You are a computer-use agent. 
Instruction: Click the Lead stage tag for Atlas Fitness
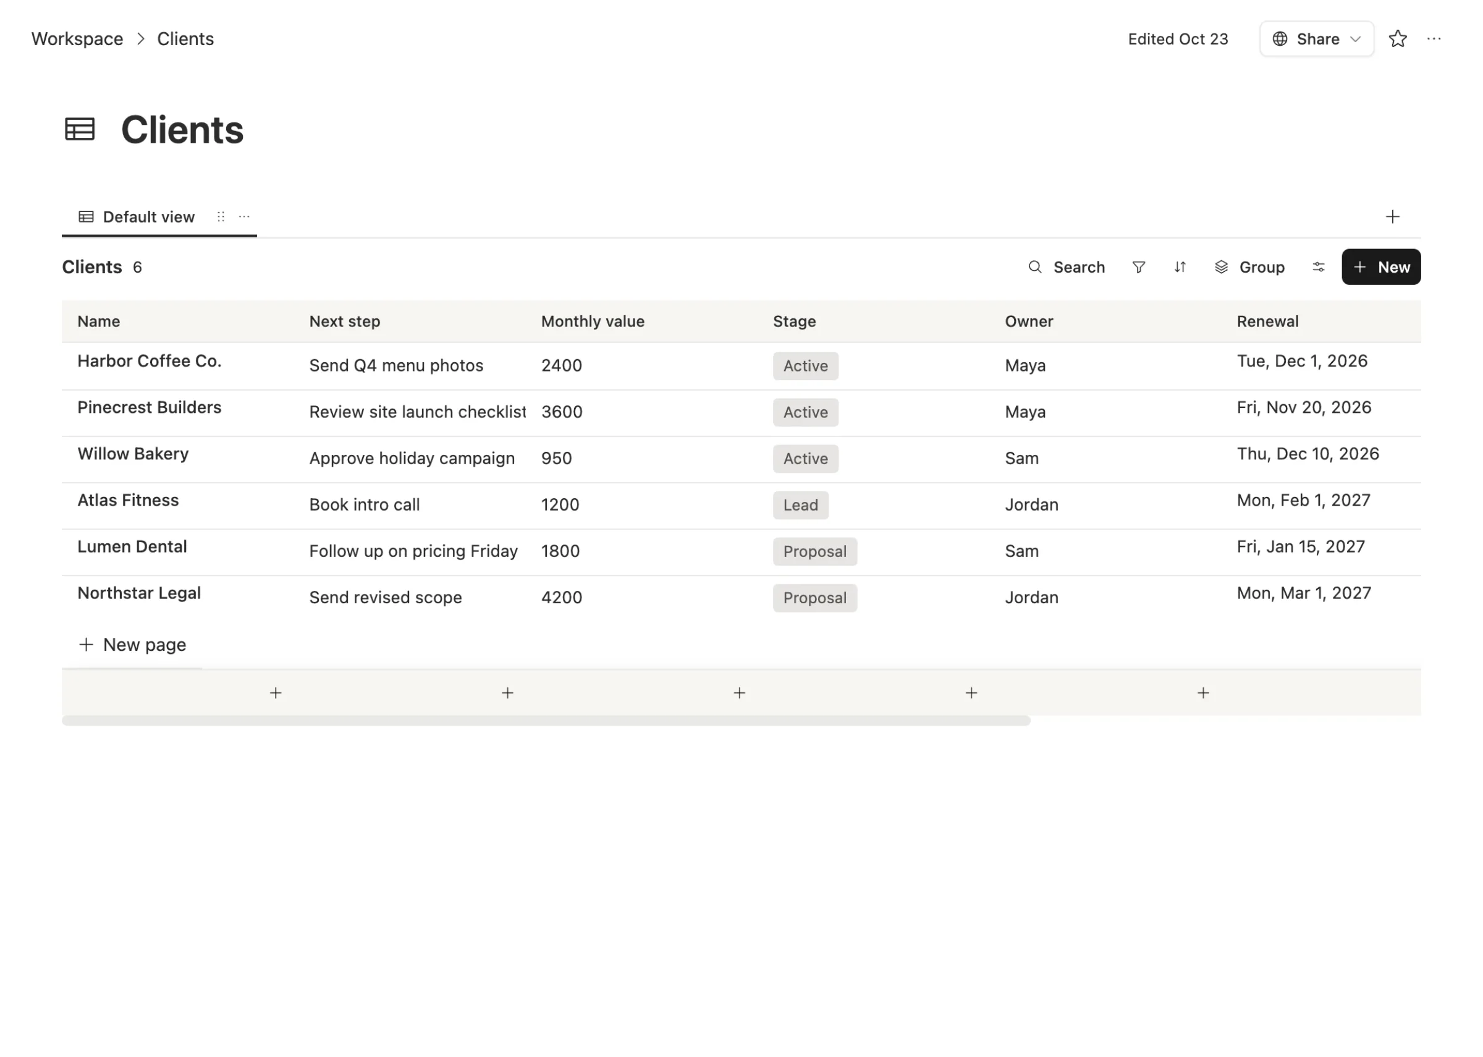tap(800, 505)
